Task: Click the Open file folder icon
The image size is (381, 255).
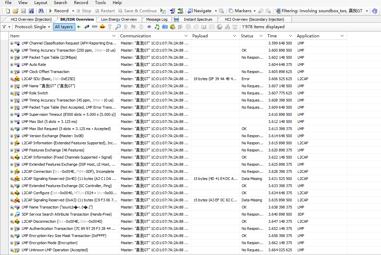Action: [16, 11]
